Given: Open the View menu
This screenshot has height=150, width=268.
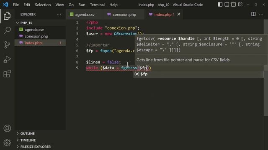Looking at the screenshot, I should pos(59,5).
